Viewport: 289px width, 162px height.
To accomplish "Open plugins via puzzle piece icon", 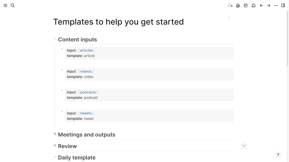I will (253, 5).
